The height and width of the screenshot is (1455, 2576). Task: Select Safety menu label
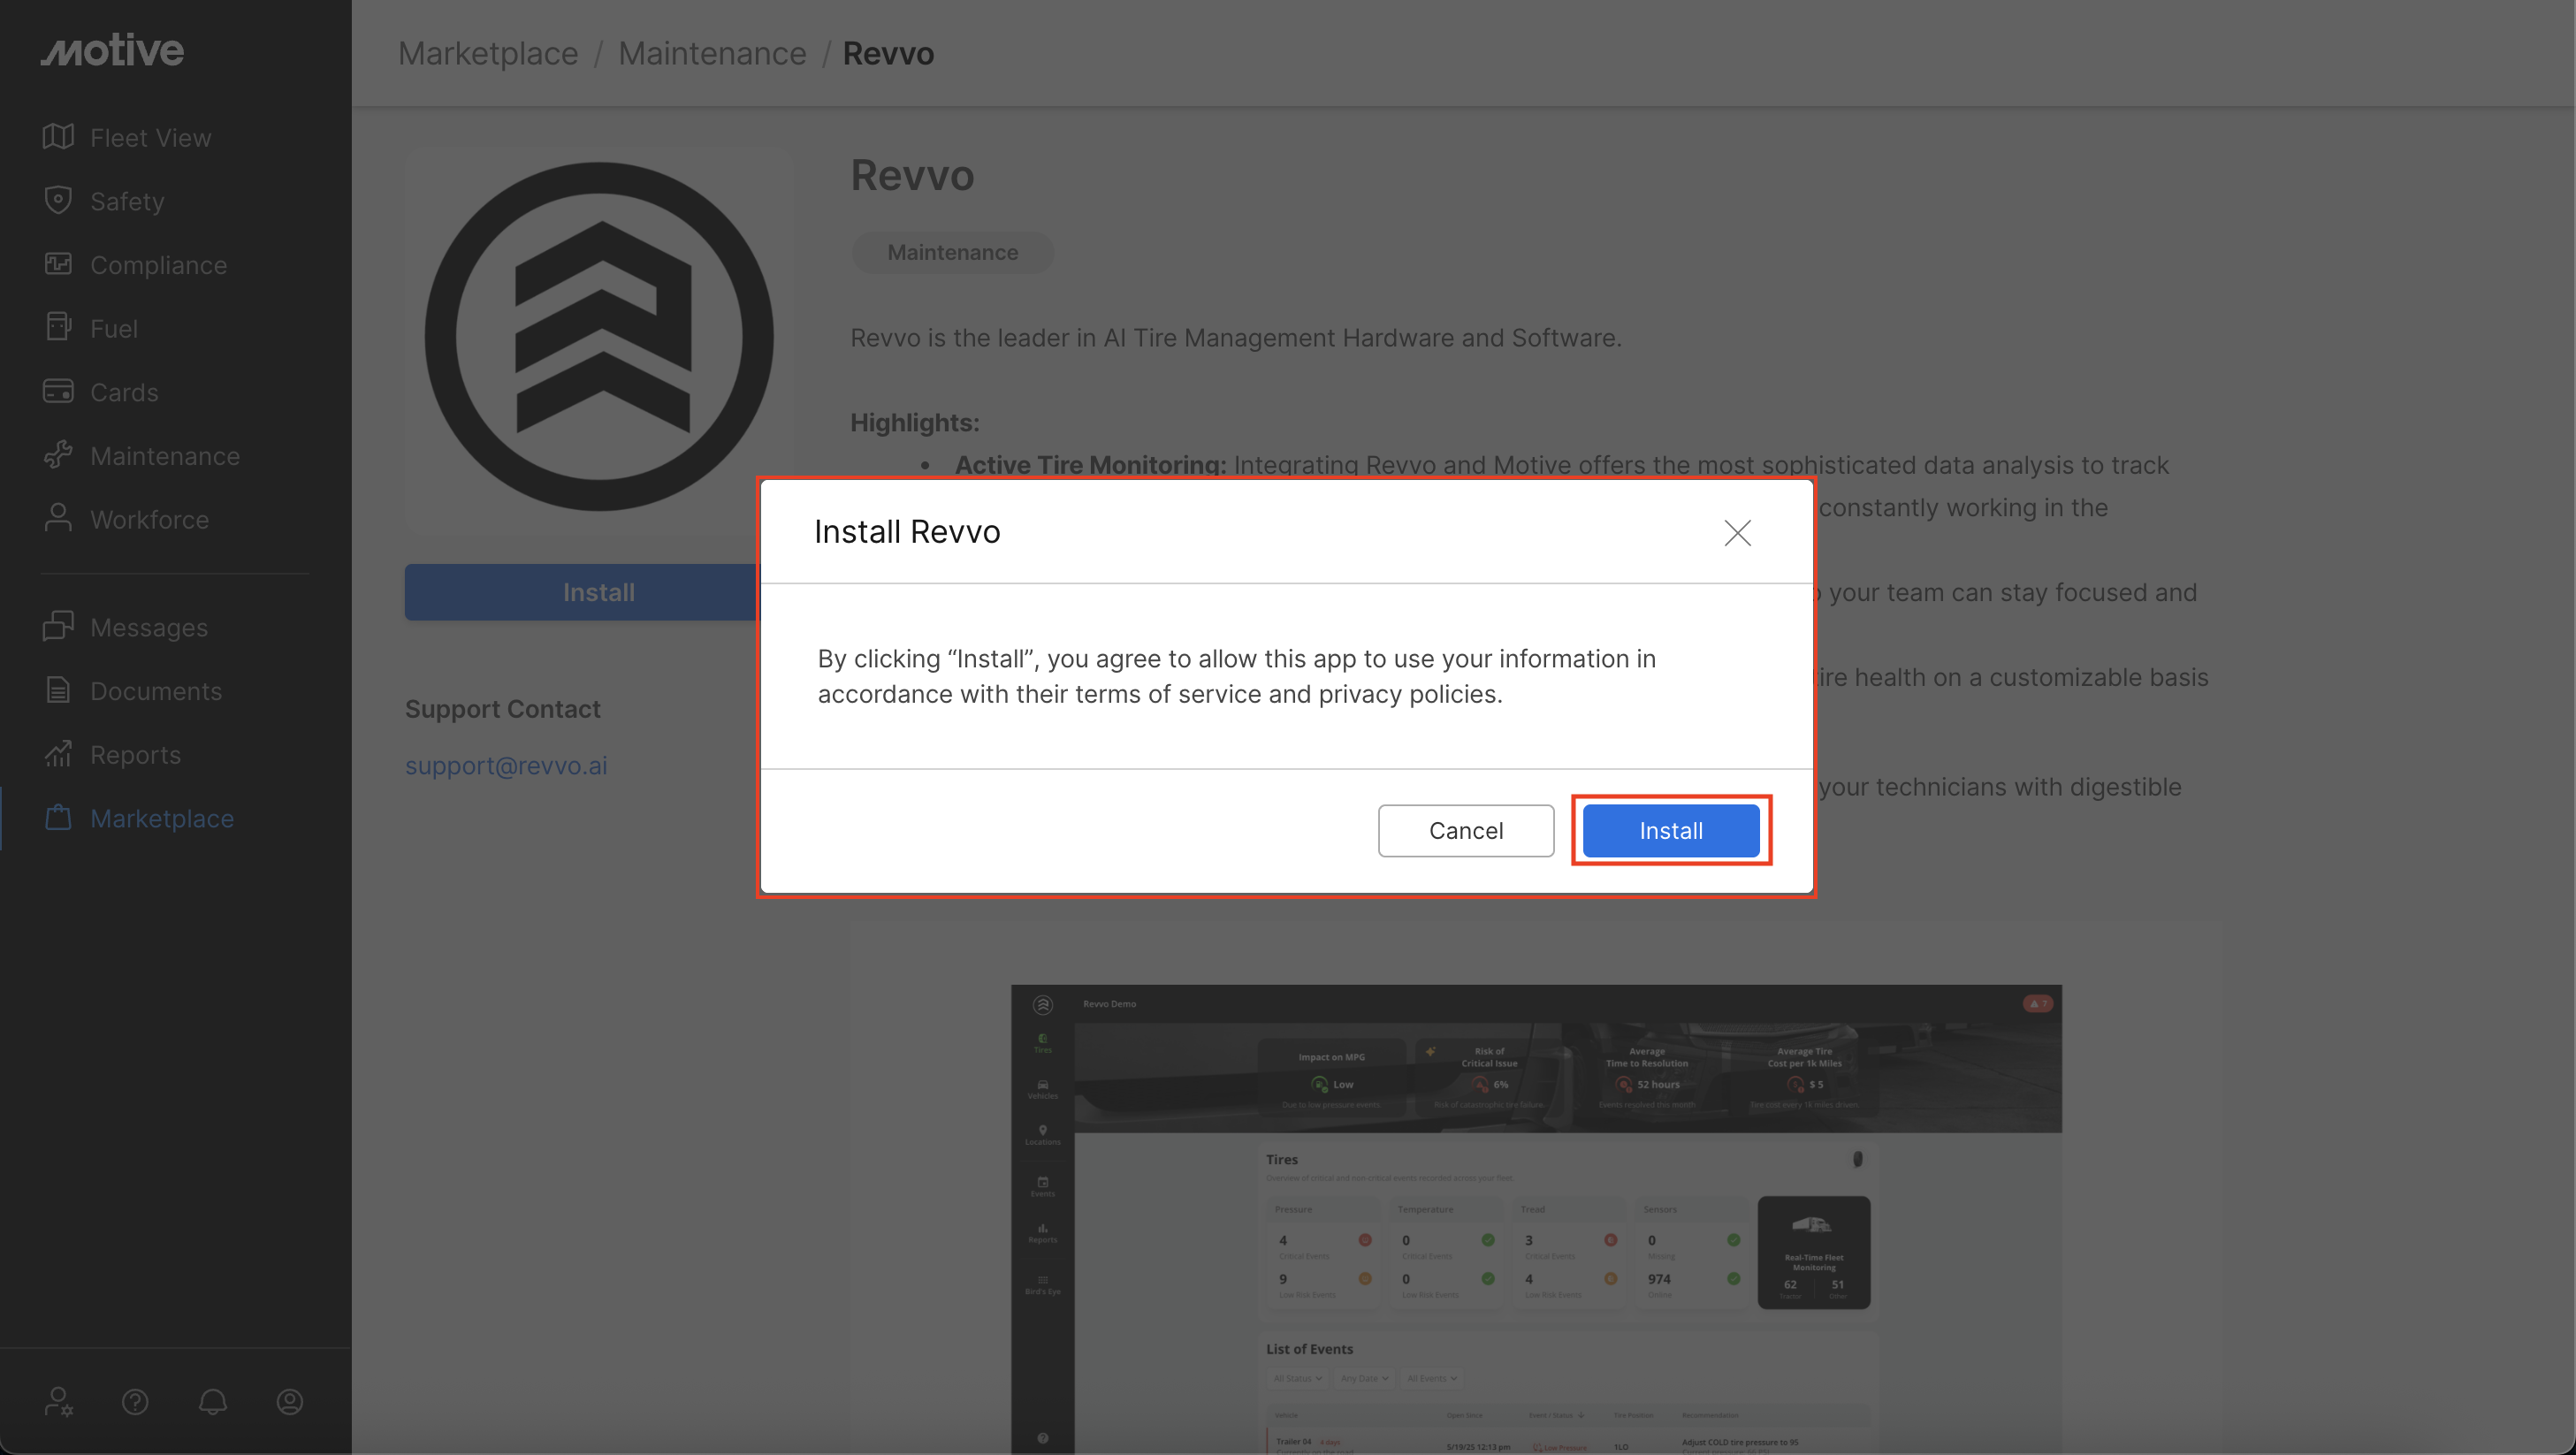[127, 201]
